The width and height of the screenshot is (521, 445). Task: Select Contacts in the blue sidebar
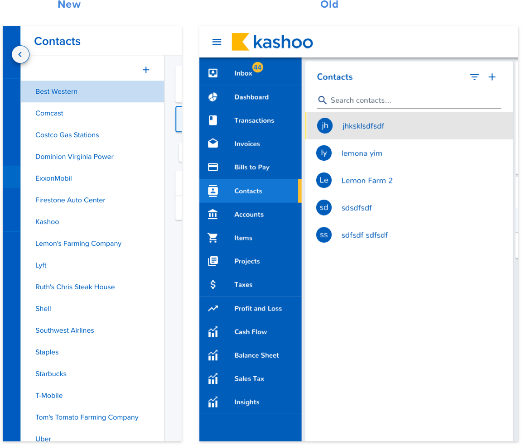[x=250, y=191]
